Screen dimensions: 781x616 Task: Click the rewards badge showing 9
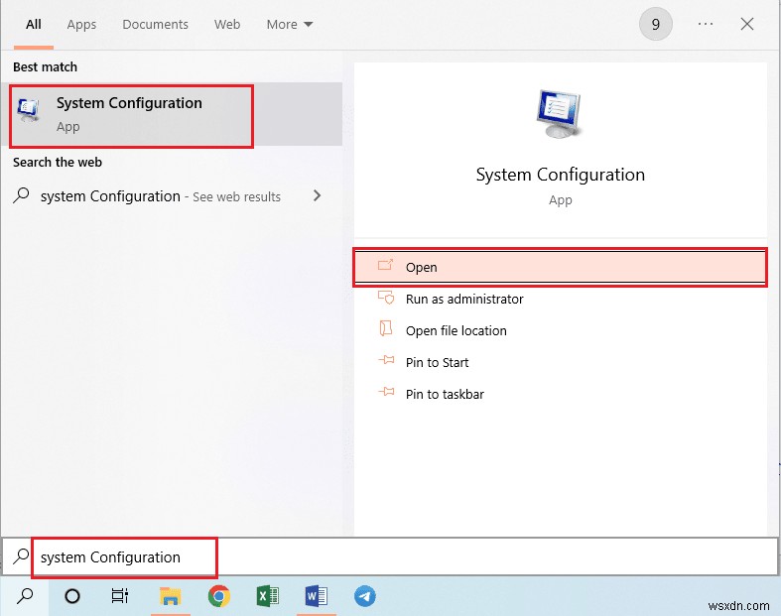tap(656, 24)
